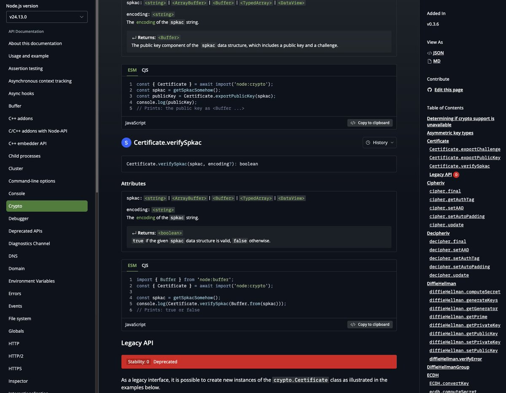506x393 pixels.
Task: Click the red D badge next to Legacy API
Action: coord(456,175)
